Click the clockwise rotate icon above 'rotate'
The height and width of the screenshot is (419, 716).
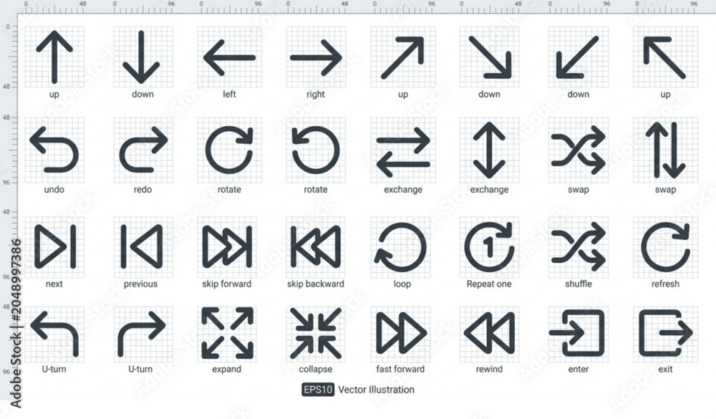[x=229, y=150]
